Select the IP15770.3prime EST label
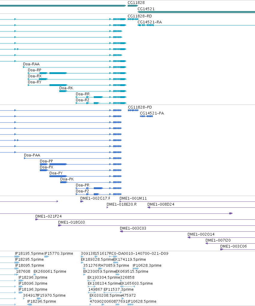 coord(59,253)
